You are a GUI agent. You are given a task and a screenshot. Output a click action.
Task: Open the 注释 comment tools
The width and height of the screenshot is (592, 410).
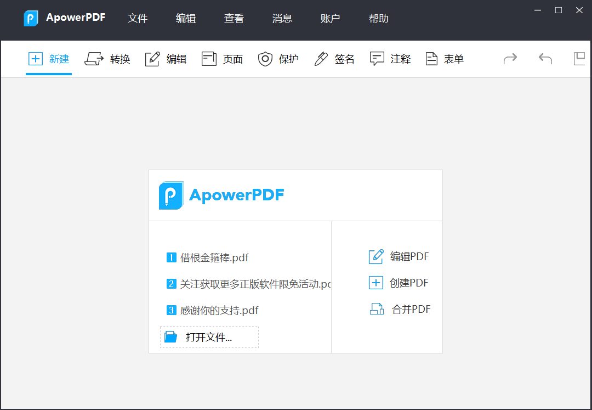pyautogui.click(x=390, y=59)
